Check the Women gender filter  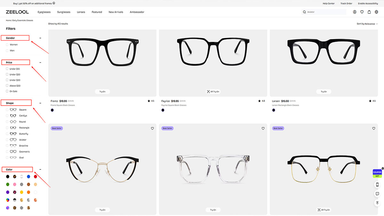pyautogui.click(x=7, y=45)
